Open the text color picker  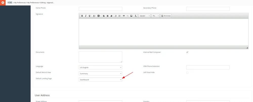click(94, 16)
